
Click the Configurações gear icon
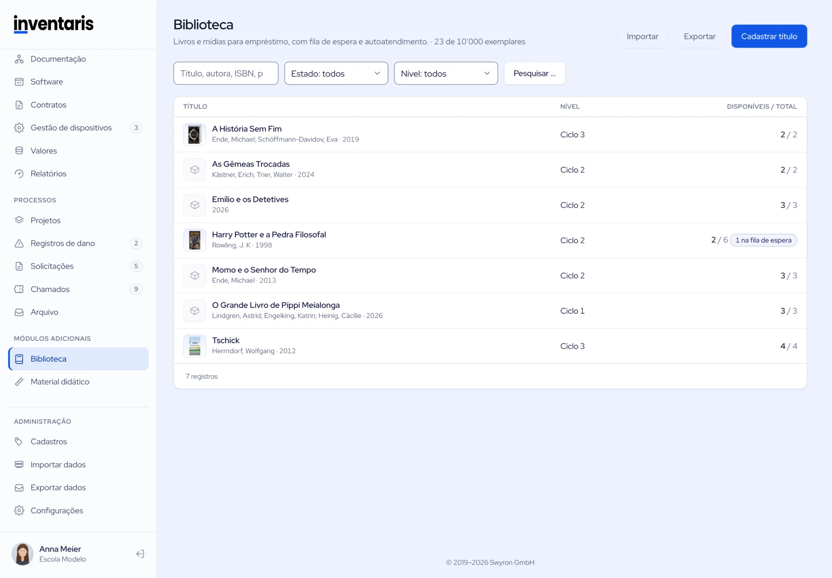click(19, 510)
